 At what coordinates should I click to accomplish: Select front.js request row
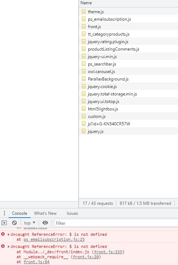(x=129, y=26)
